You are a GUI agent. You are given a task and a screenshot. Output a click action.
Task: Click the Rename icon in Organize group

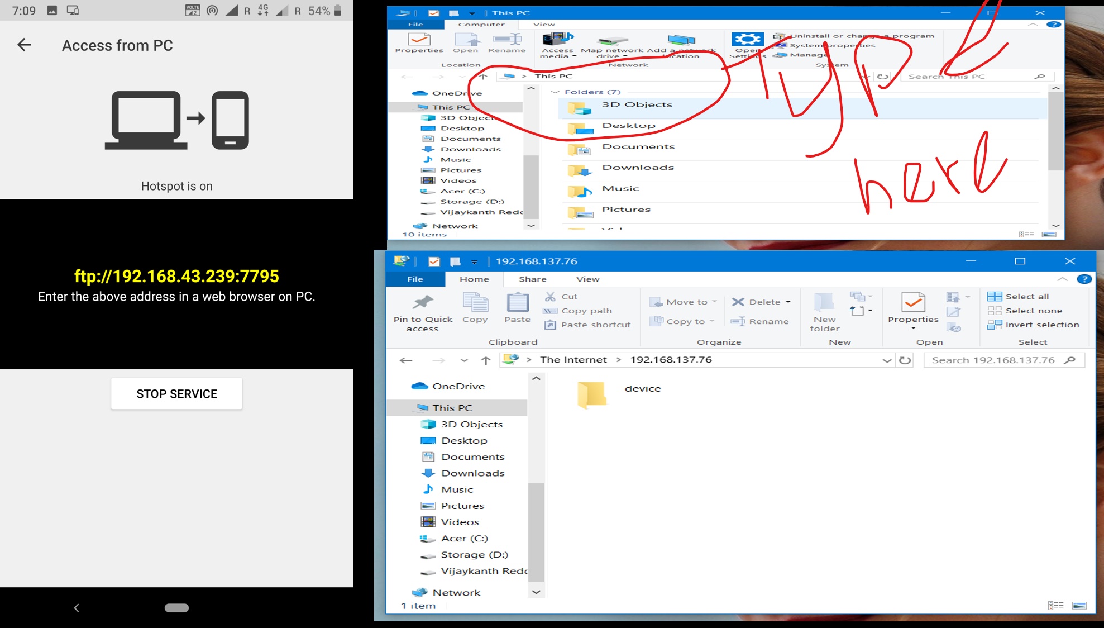pyautogui.click(x=738, y=321)
